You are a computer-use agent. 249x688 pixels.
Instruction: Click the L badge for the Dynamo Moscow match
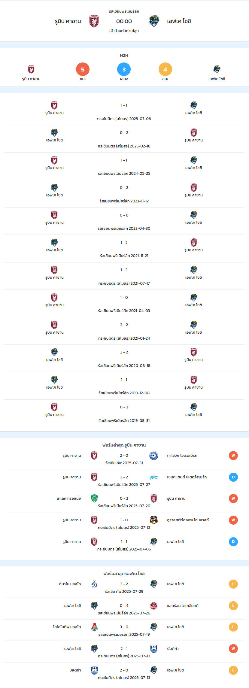pyautogui.click(x=233, y=584)
